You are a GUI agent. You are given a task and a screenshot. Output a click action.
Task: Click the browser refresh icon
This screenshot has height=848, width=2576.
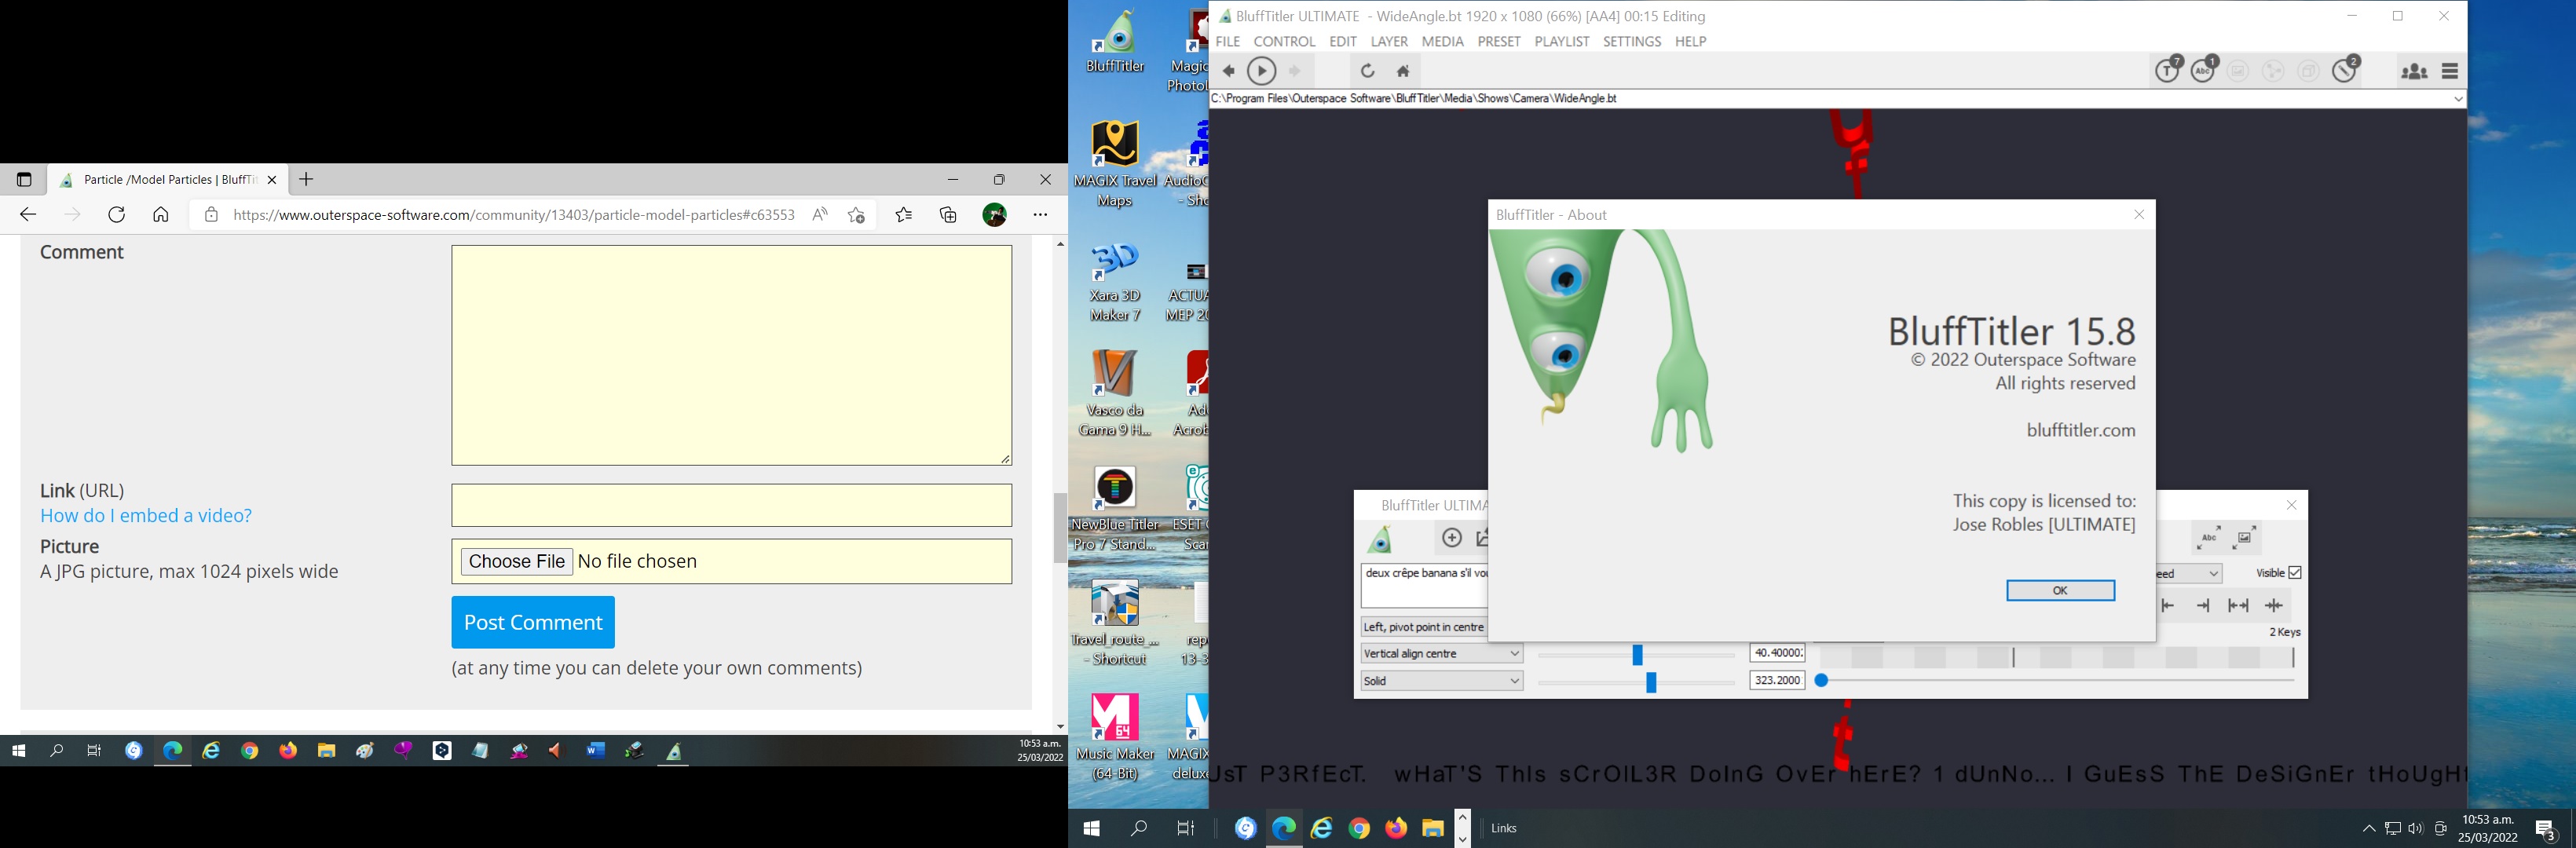pyautogui.click(x=117, y=215)
